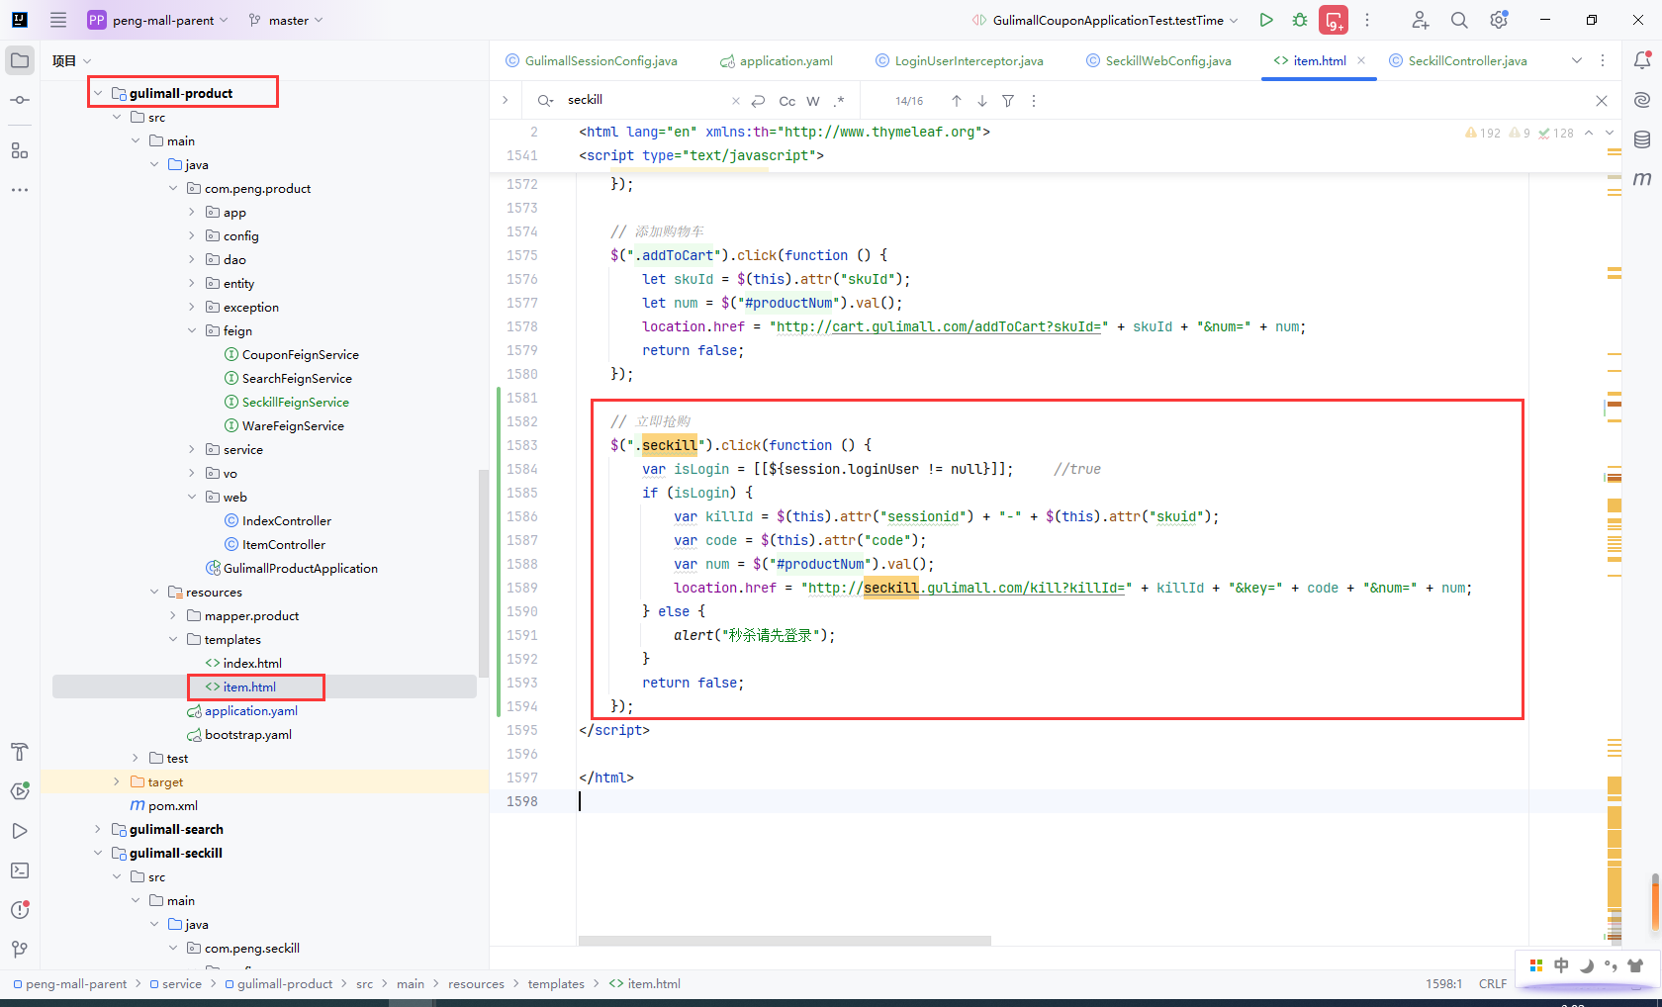
Task: Switch to SeckillWebConfig.java tab
Action: tap(1158, 60)
